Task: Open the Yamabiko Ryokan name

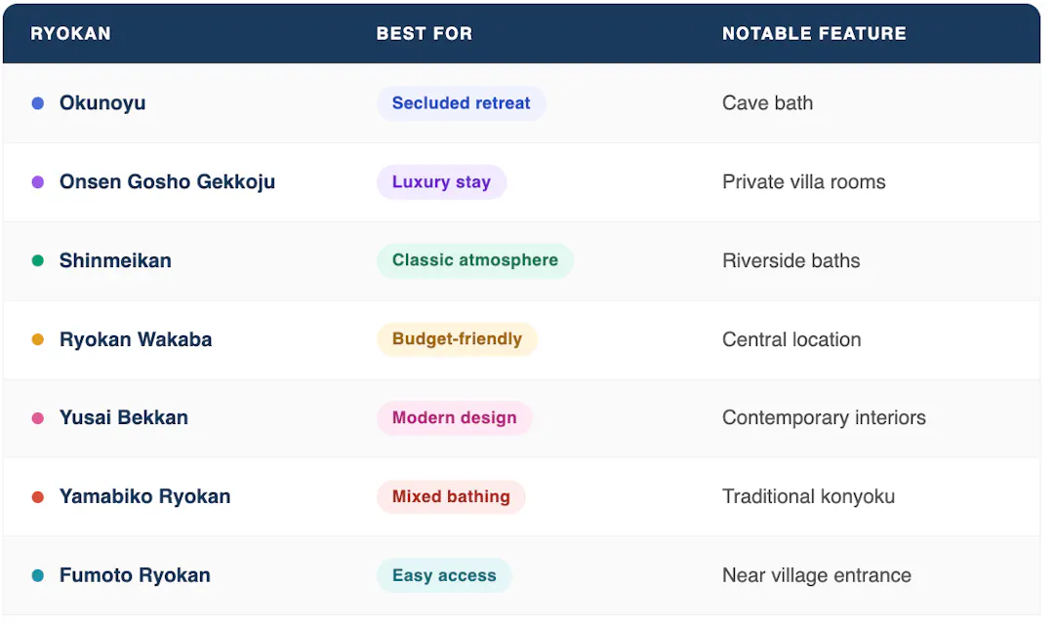Action: 144,497
